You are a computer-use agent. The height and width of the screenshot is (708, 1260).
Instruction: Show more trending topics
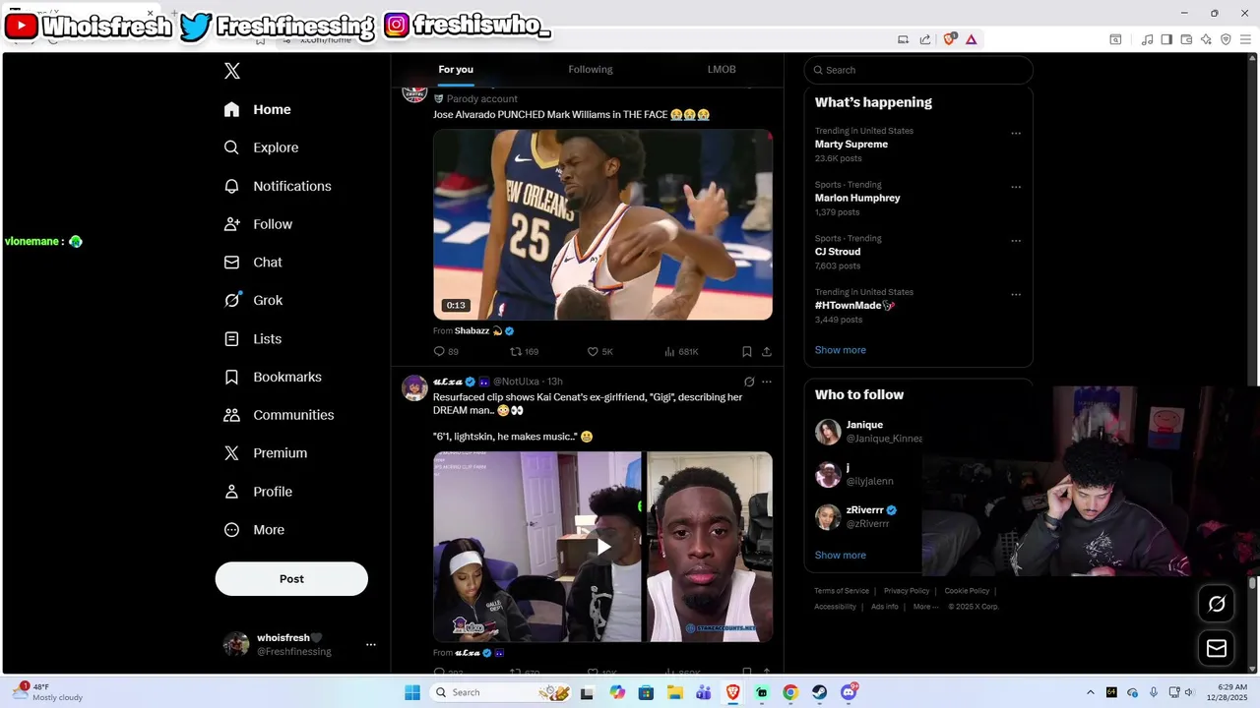click(x=841, y=350)
